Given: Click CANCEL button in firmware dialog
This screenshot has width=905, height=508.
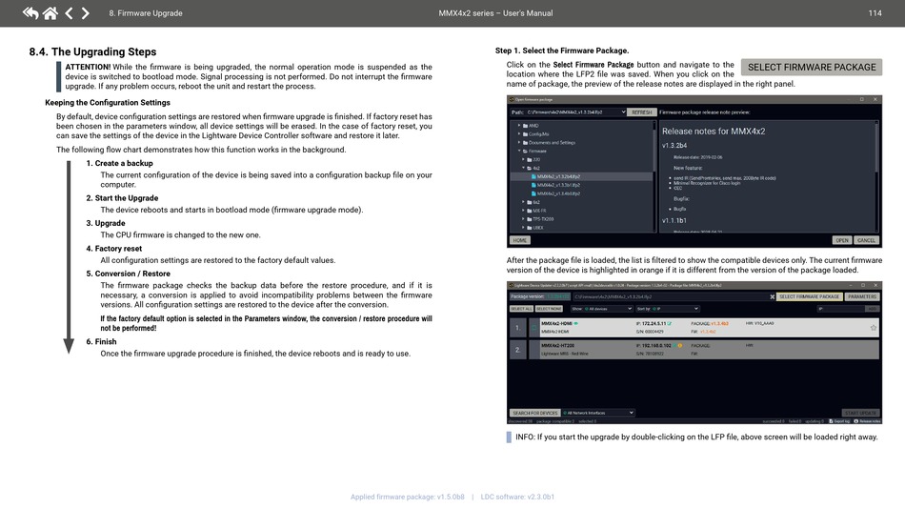Looking at the screenshot, I should (866, 240).
